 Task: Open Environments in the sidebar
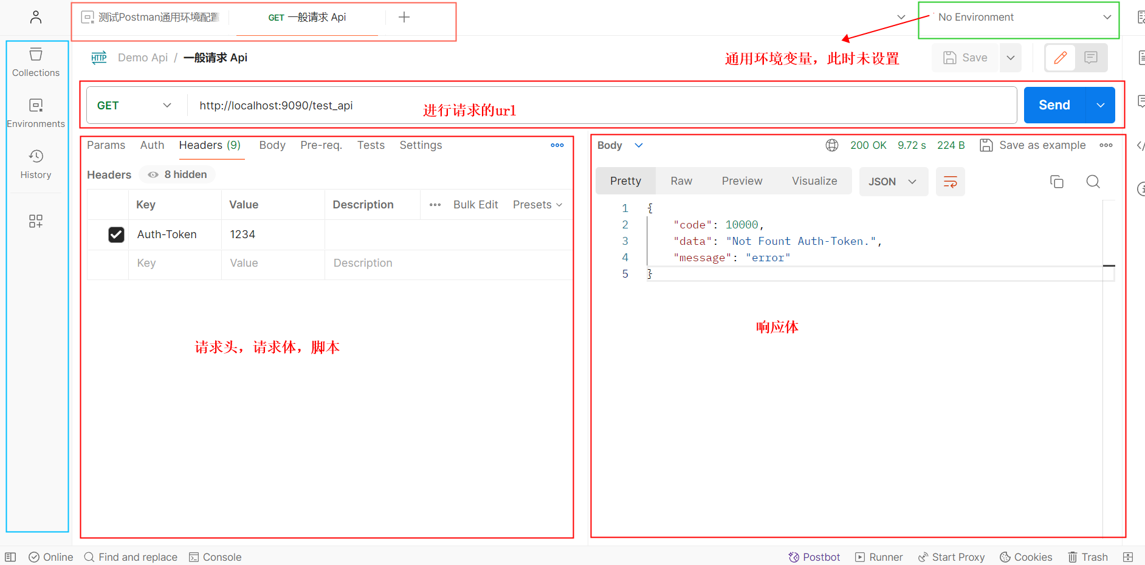[36, 114]
